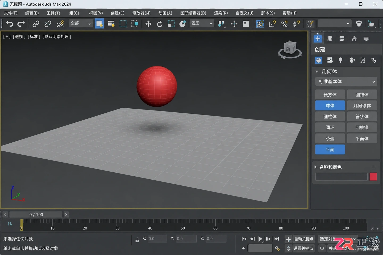The width and height of the screenshot is (383, 255).
Task: Toggle Spinner Snap icon
Action: [x=296, y=24]
